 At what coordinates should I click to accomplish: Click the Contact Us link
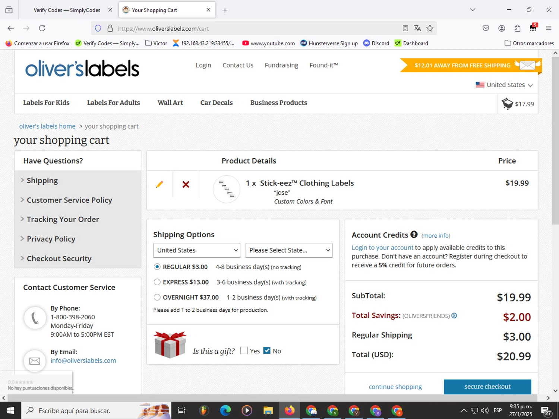pos(238,65)
